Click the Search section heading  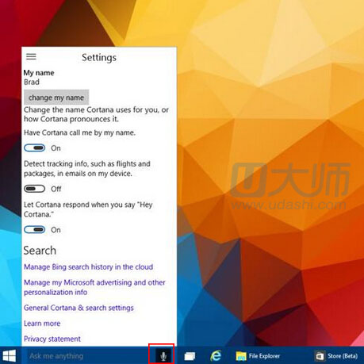[40, 251]
